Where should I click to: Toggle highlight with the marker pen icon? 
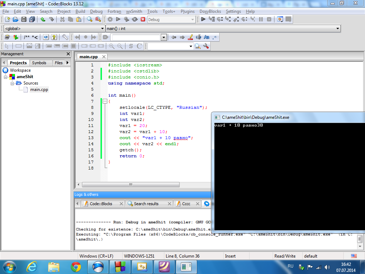[190, 37]
